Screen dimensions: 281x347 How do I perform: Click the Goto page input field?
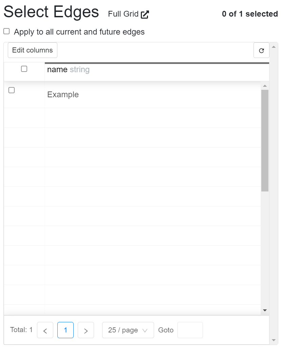(x=190, y=330)
